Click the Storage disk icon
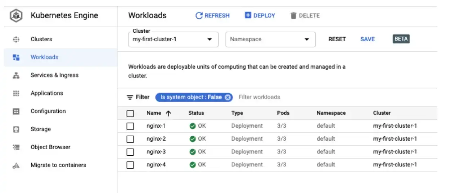Viewport: 451px width, 193px height. [16, 129]
